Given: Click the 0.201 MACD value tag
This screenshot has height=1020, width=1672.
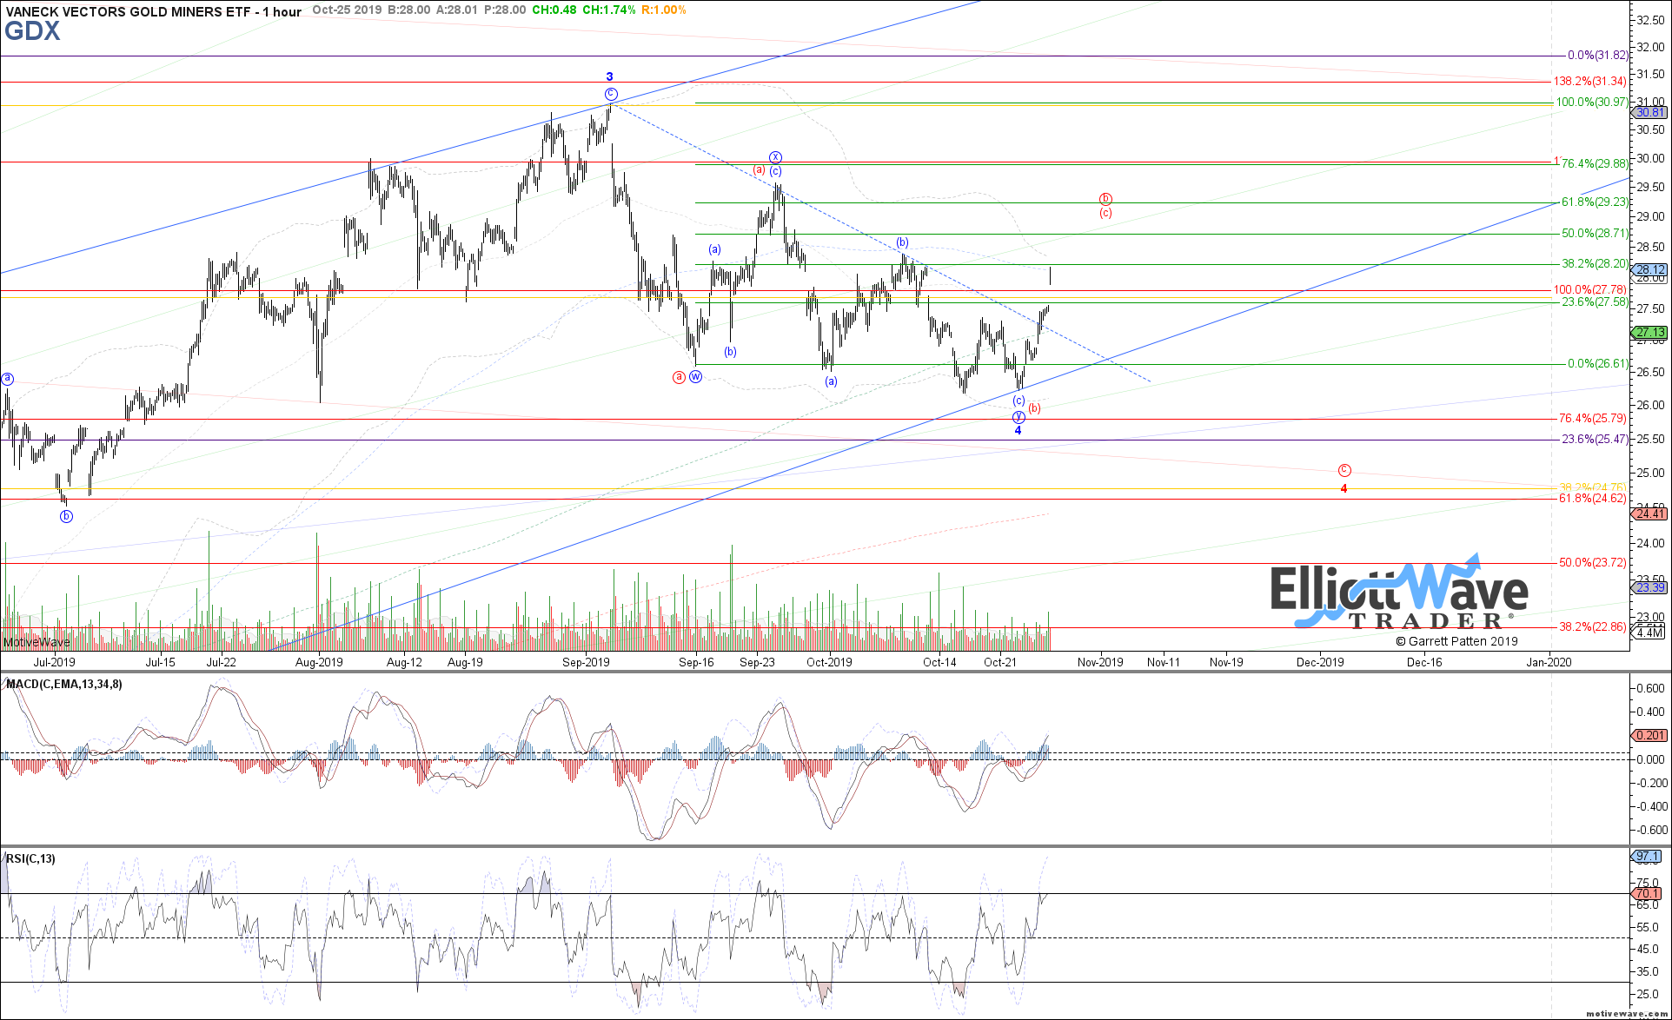Looking at the screenshot, I should [x=1650, y=735].
